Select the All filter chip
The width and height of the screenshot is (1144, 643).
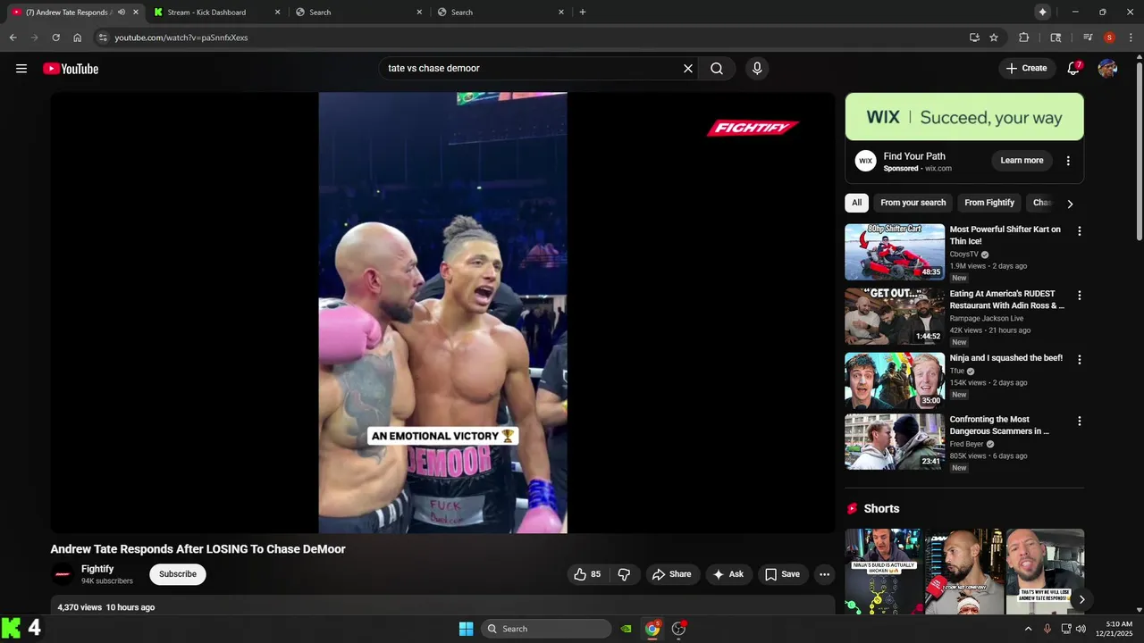coord(856,203)
